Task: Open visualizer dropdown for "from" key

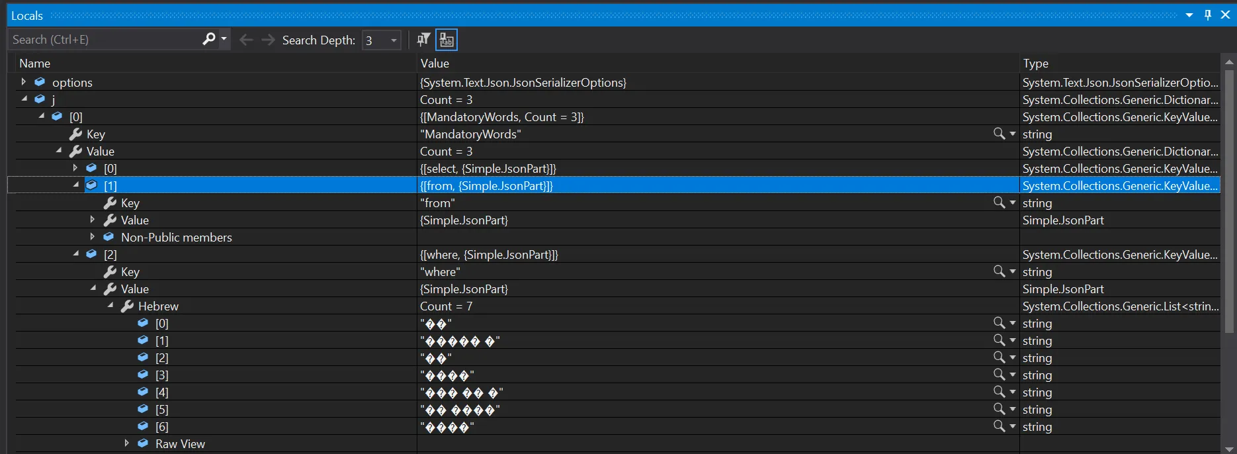Action: click(x=1012, y=203)
